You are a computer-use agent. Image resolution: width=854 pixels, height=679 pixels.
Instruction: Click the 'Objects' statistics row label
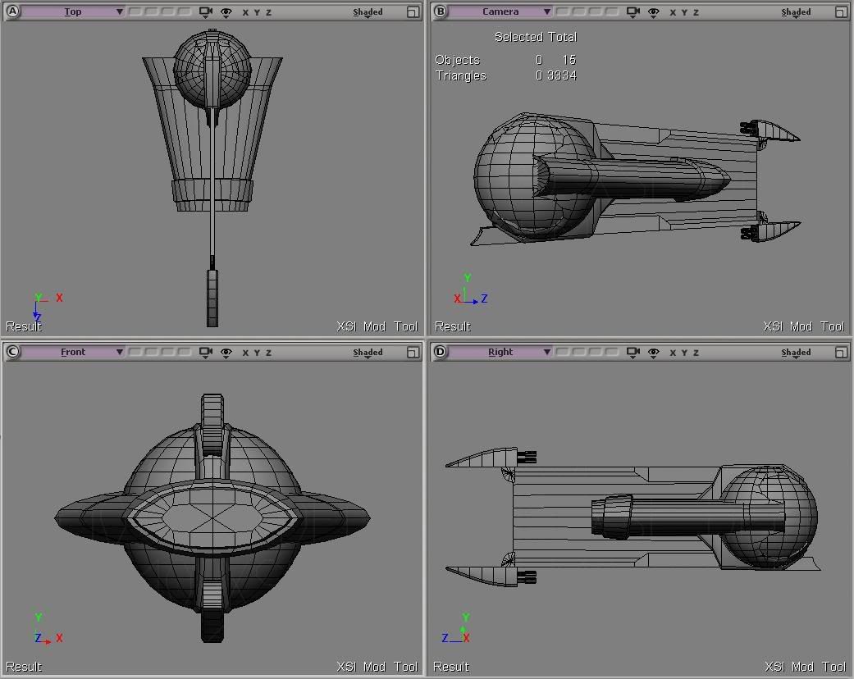pos(457,60)
